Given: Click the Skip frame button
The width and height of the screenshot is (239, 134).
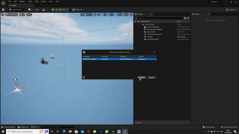Looking at the screenshot, I should click(x=57, y=10).
